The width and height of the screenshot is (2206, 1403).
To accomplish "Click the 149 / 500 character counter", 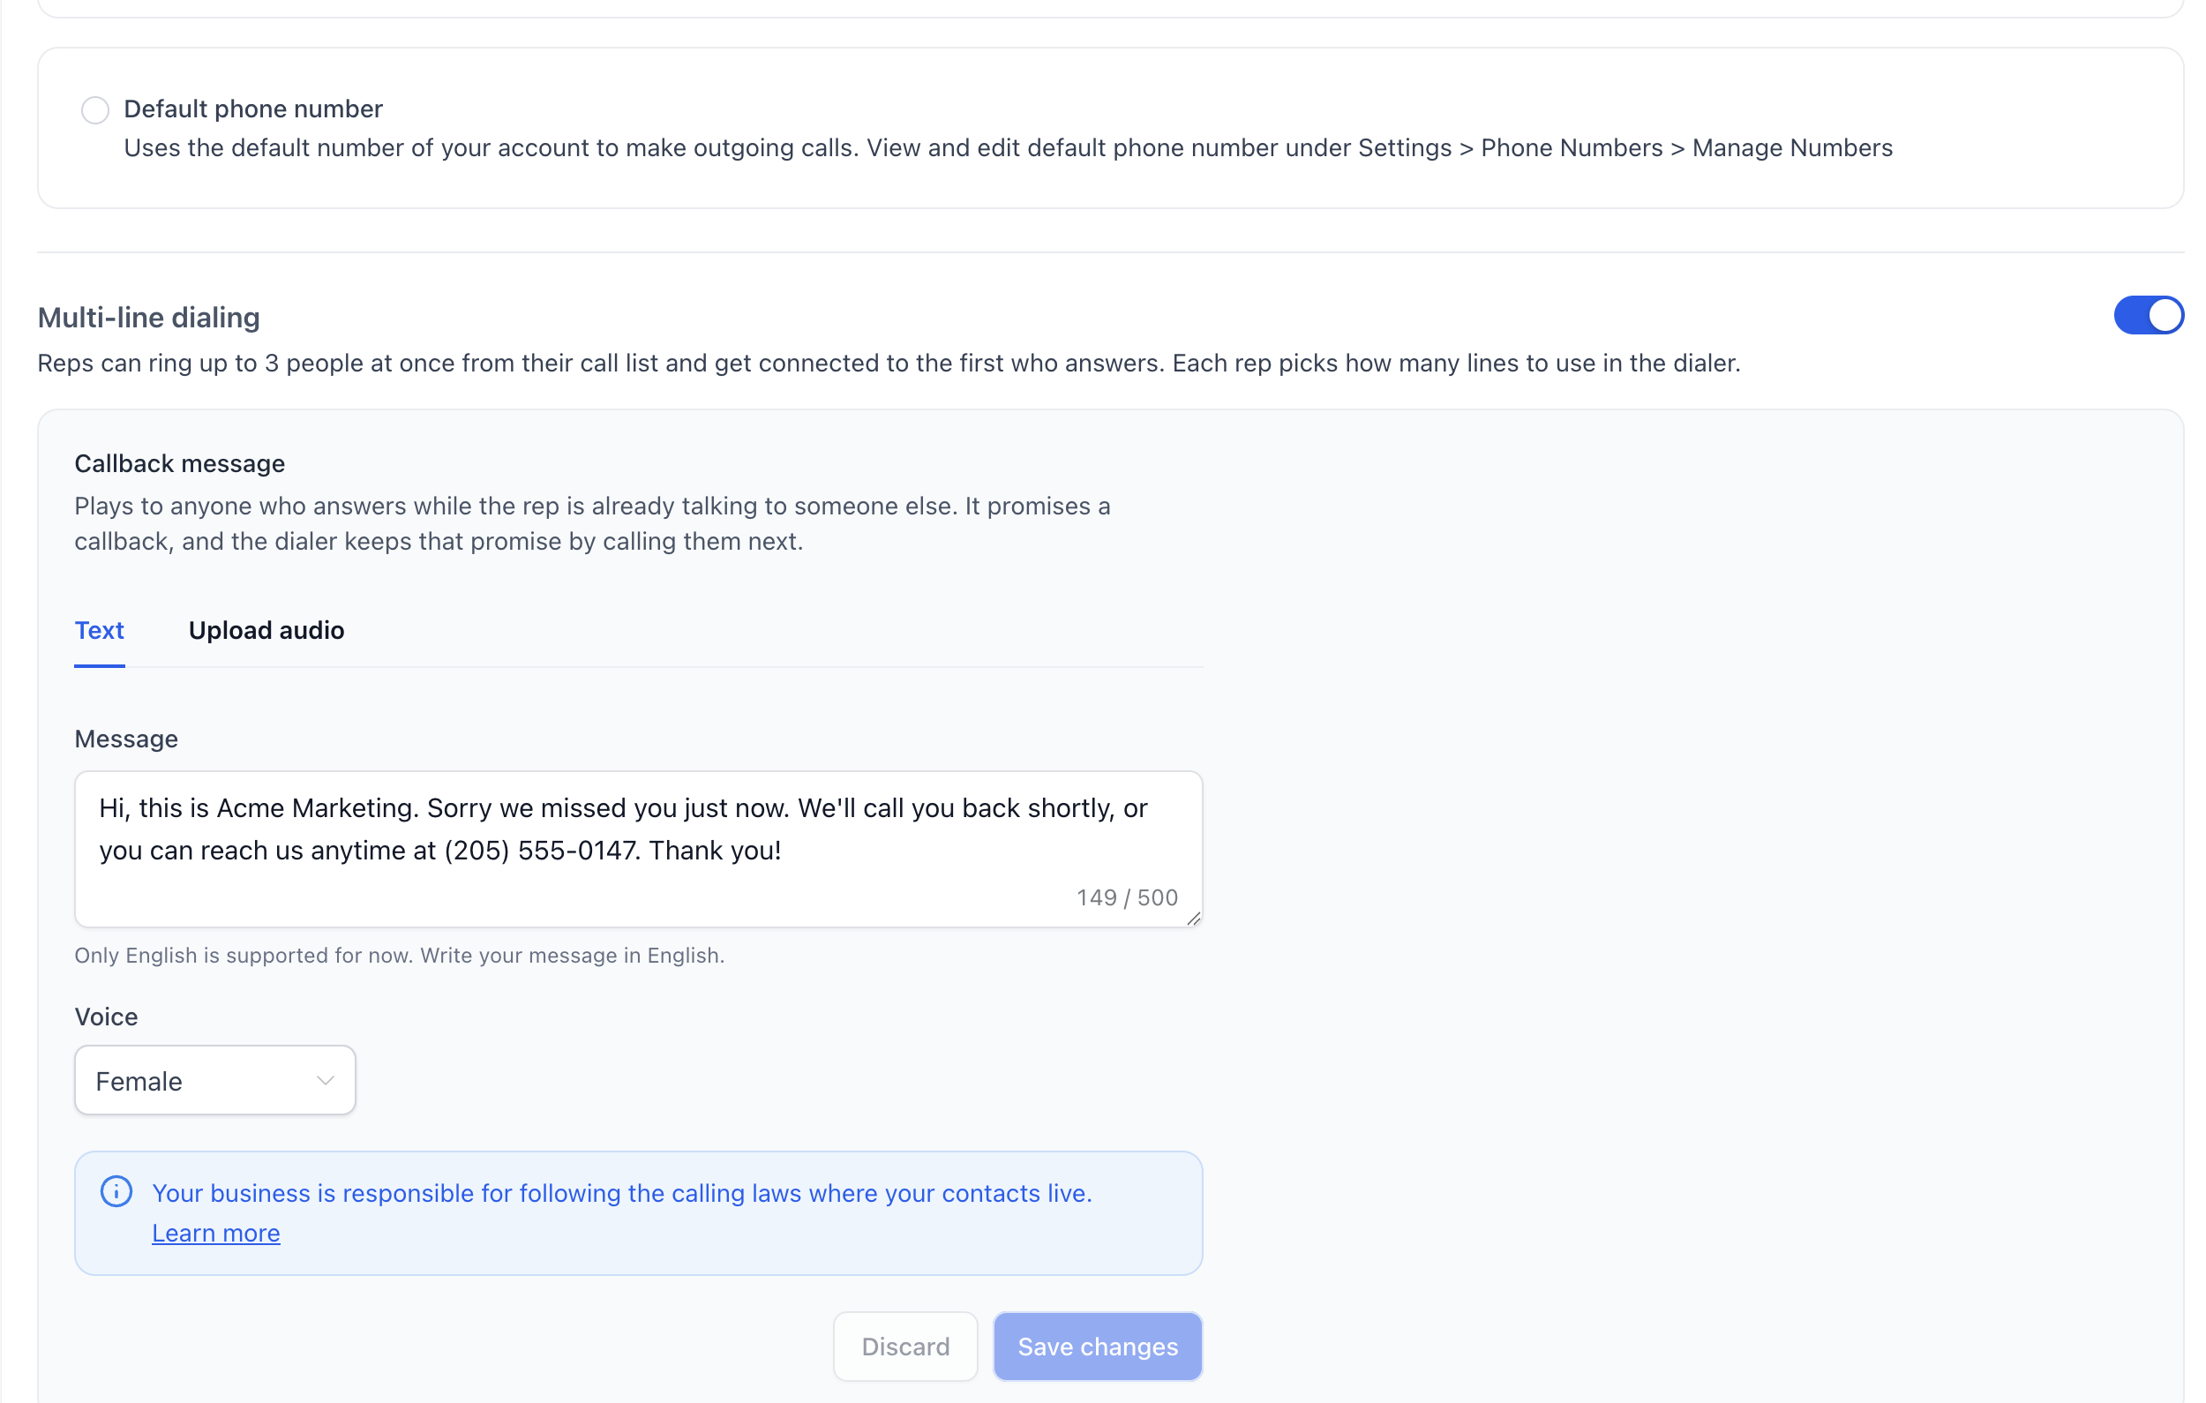I will [1128, 897].
